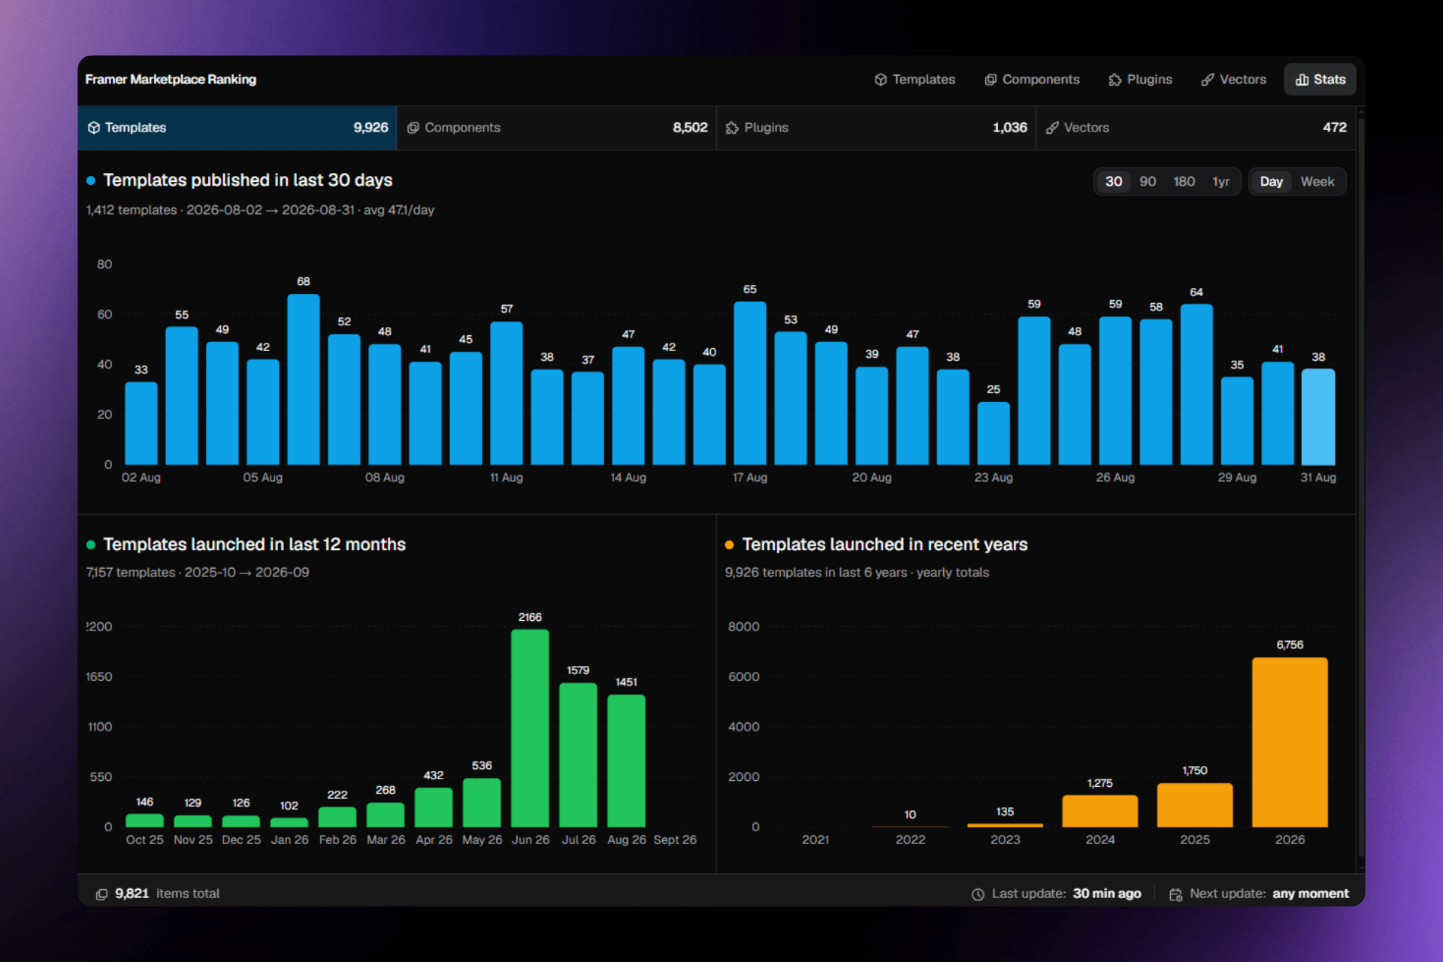
Task: Click 'Templates launched in recent years' heading
Action: click(885, 545)
